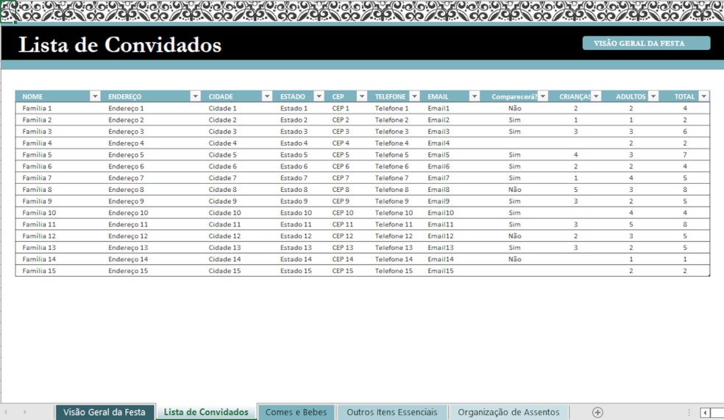Open the TOTAL column filter dropdown
Screen dimensions: 724x420
[703, 96]
